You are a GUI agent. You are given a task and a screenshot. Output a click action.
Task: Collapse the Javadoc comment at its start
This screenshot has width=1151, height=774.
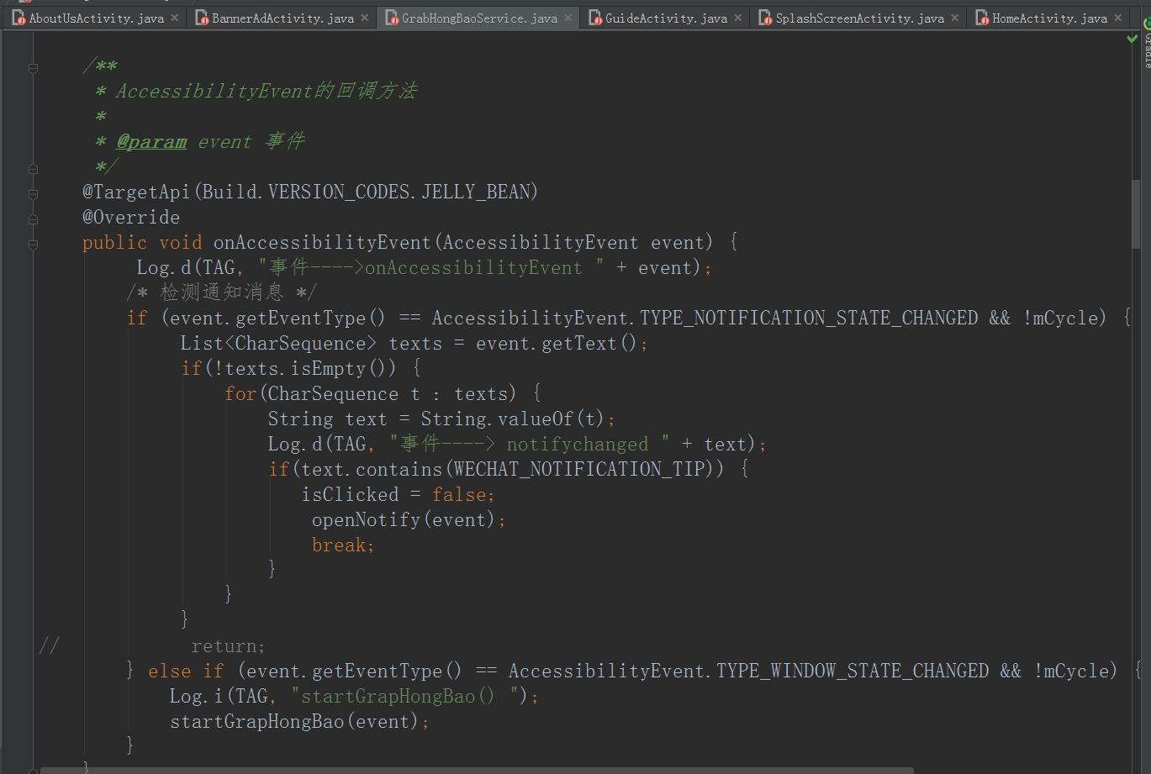[33, 67]
